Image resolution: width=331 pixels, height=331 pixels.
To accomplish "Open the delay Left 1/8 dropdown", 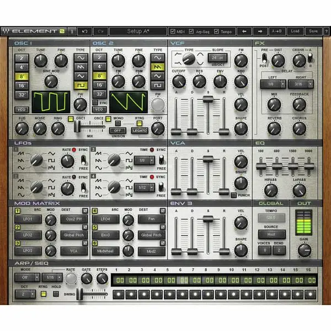I will (x=273, y=84).
